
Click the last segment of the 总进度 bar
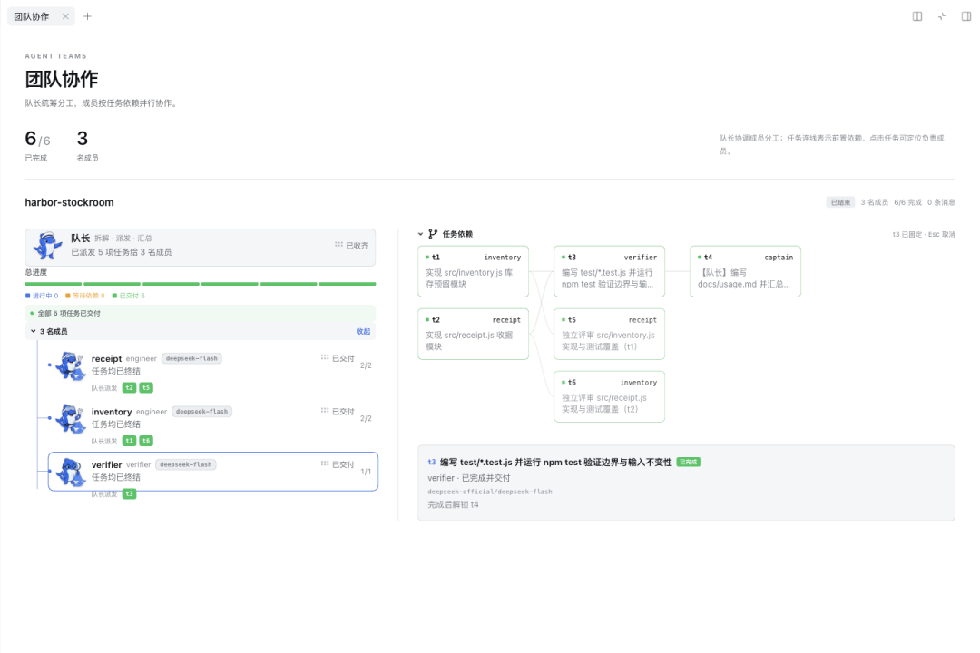348,284
